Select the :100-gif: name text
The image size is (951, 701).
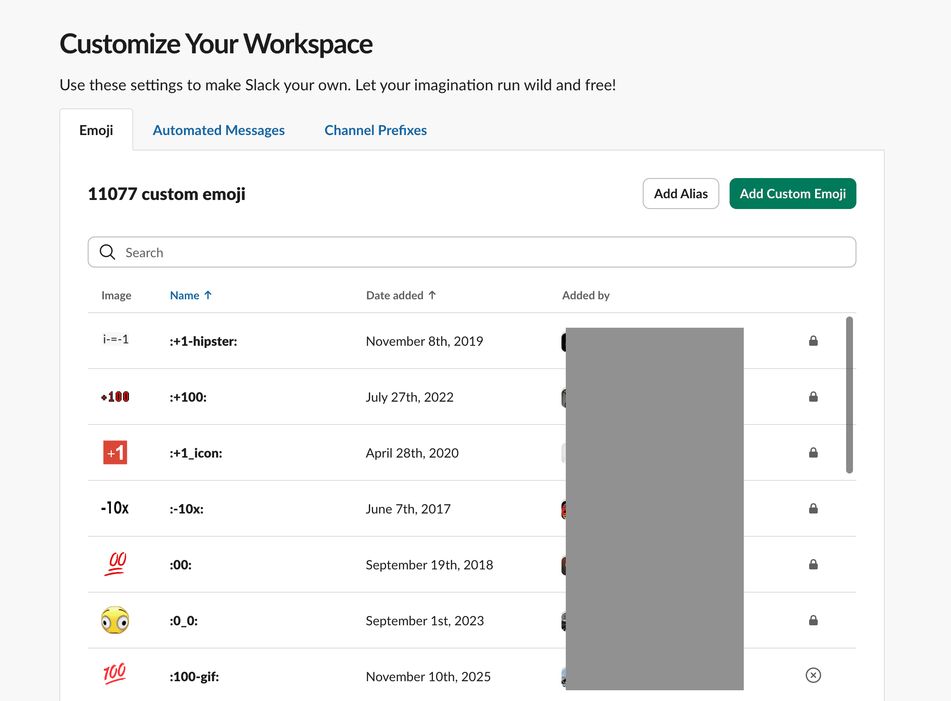click(194, 676)
